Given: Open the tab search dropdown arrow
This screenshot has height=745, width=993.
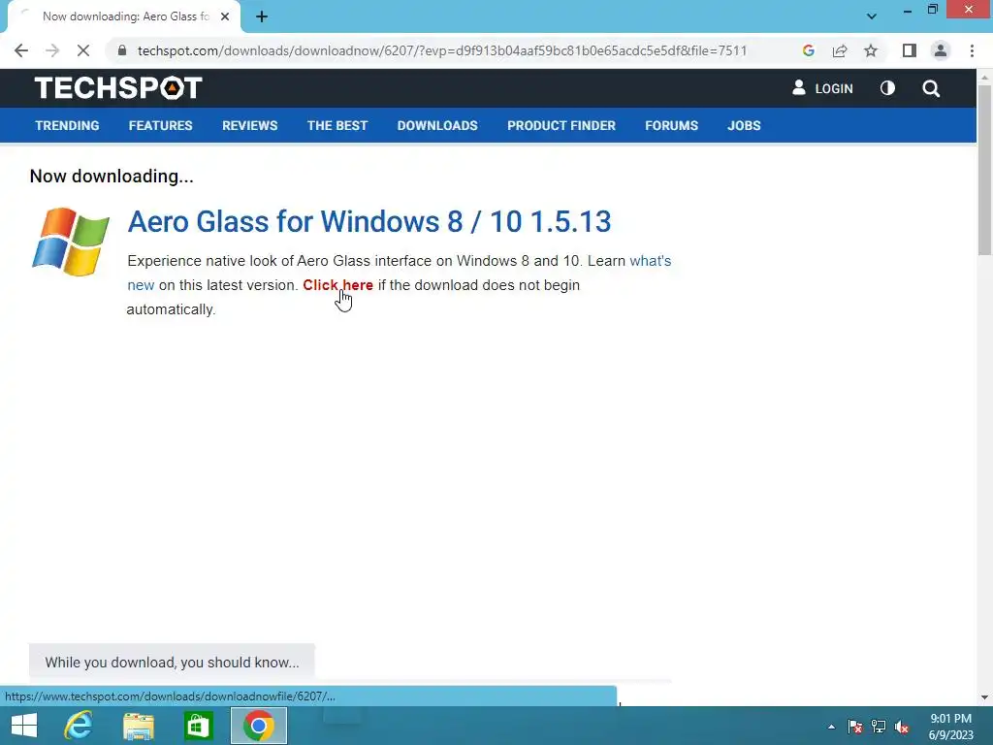Looking at the screenshot, I should click(872, 16).
